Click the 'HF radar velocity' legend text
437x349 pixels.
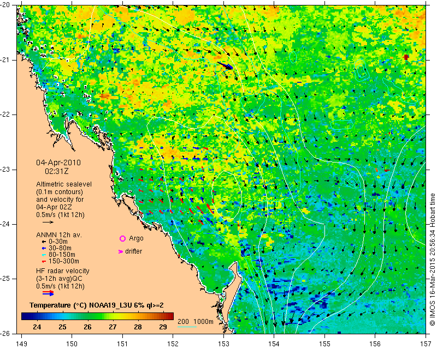tap(63, 271)
